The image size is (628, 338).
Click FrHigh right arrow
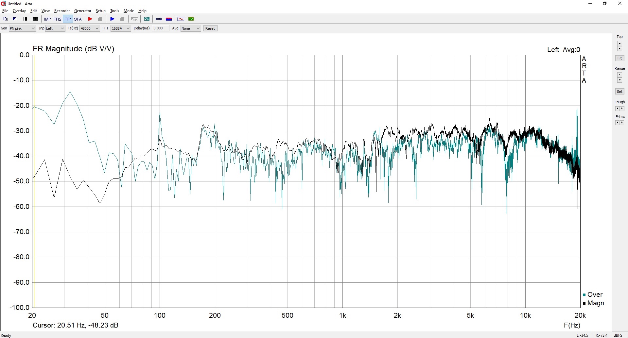622,109
